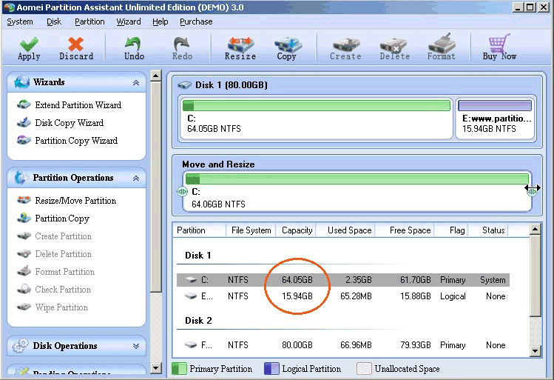Select the Resize toolbar icon
Image resolution: width=554 pixels, height=380 pixels.
[x=240, y=44]
